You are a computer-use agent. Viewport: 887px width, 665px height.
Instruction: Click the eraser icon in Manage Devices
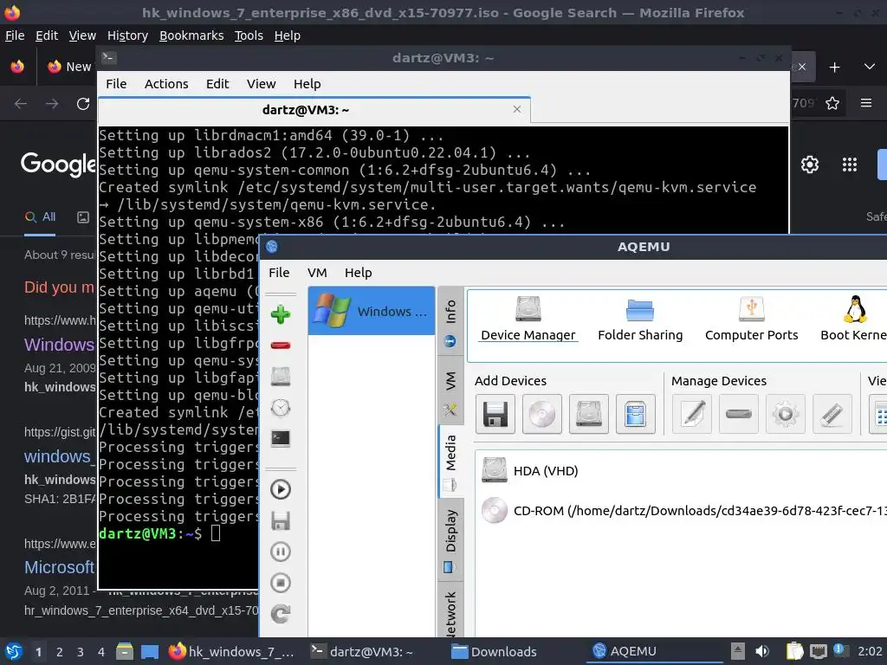coord(832,415)
